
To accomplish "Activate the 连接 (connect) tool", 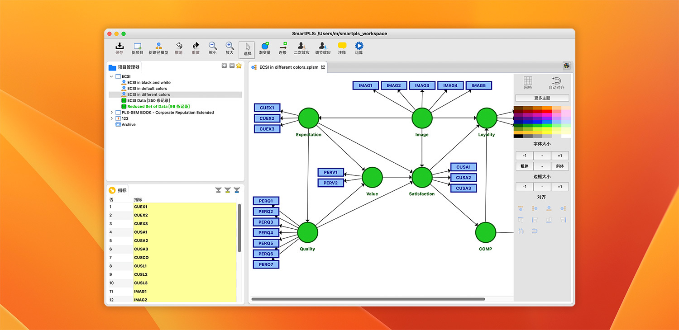I will [x=282, y=47].
